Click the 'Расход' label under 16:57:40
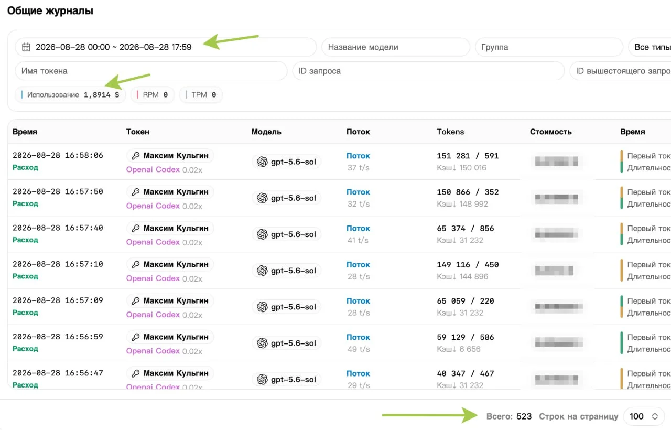The height and width of the screenshot is (430, 671). 25,240
